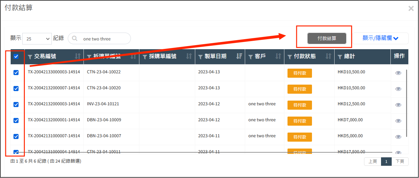Click the filter icon beside 總計 header
The image size is (419, 178).
coord(340,57)
